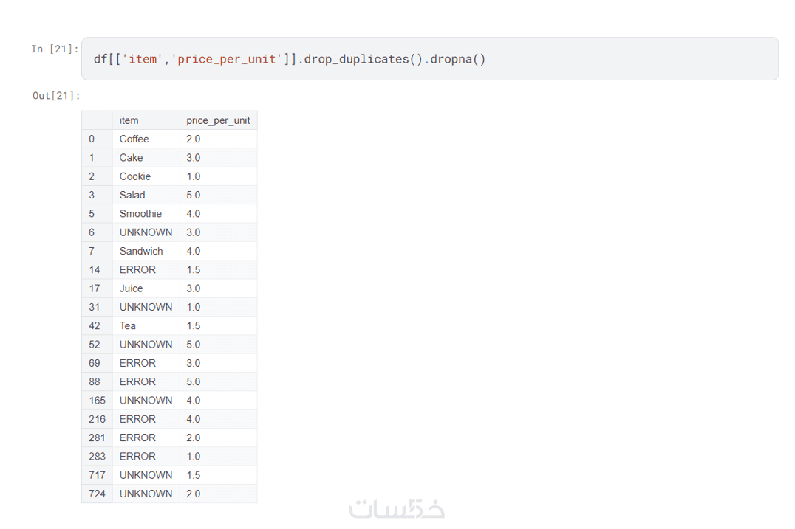Select the Salad item cell
Viewport: 795px width, 529px height.
click(132, 195)
